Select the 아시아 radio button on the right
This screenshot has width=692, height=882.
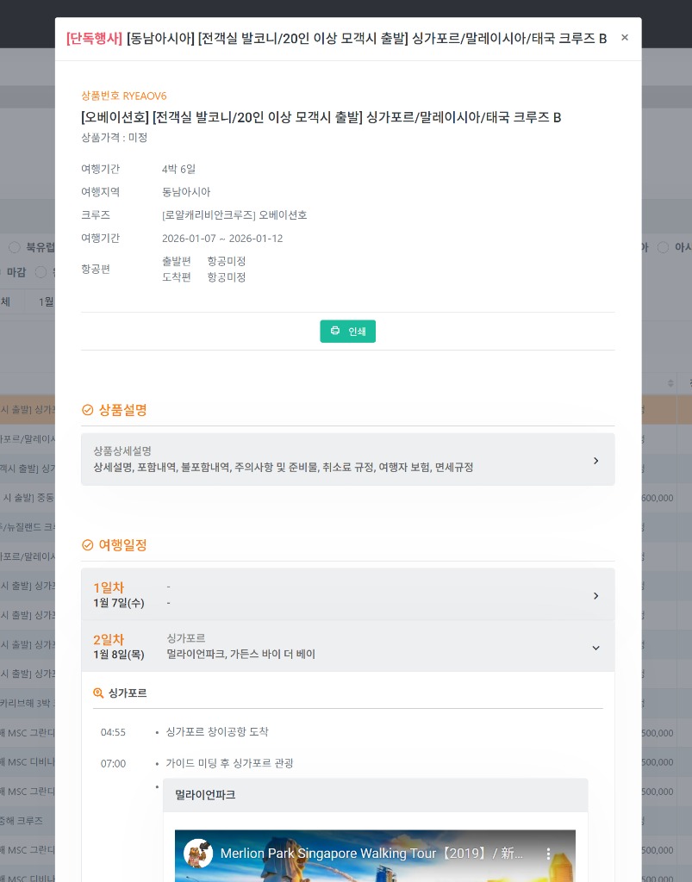663,247
